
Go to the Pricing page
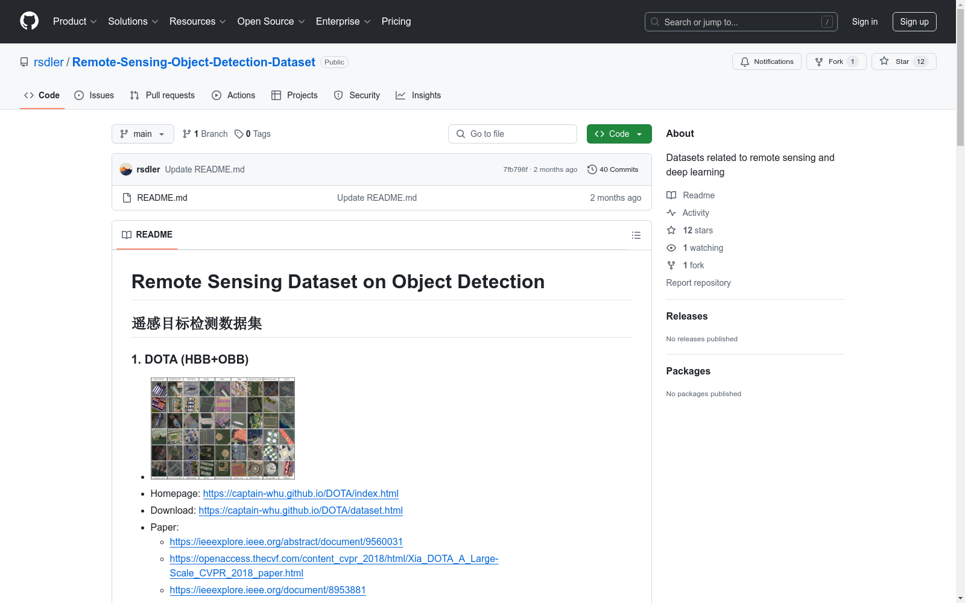pos(396,21)
